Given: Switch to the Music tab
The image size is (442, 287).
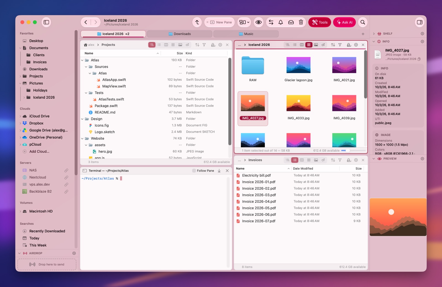Looking at the screenshot, I should pos(246,34).
